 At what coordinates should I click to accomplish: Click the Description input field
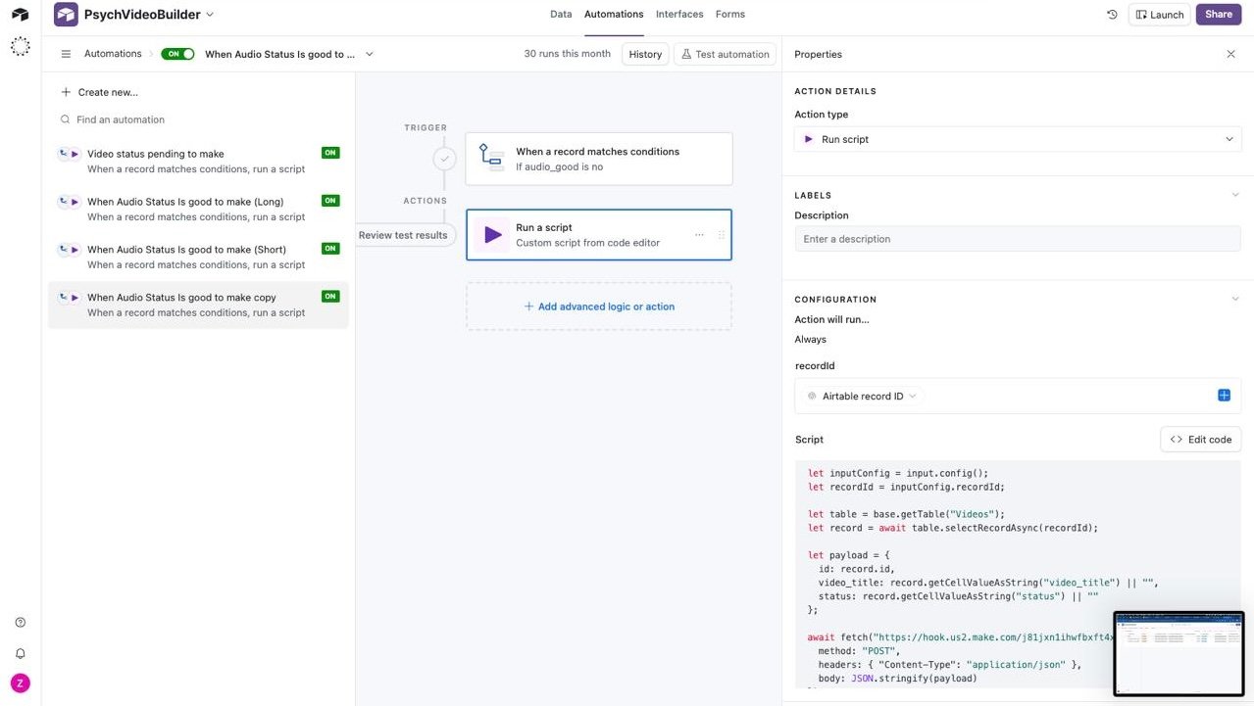coord(1017,239)
